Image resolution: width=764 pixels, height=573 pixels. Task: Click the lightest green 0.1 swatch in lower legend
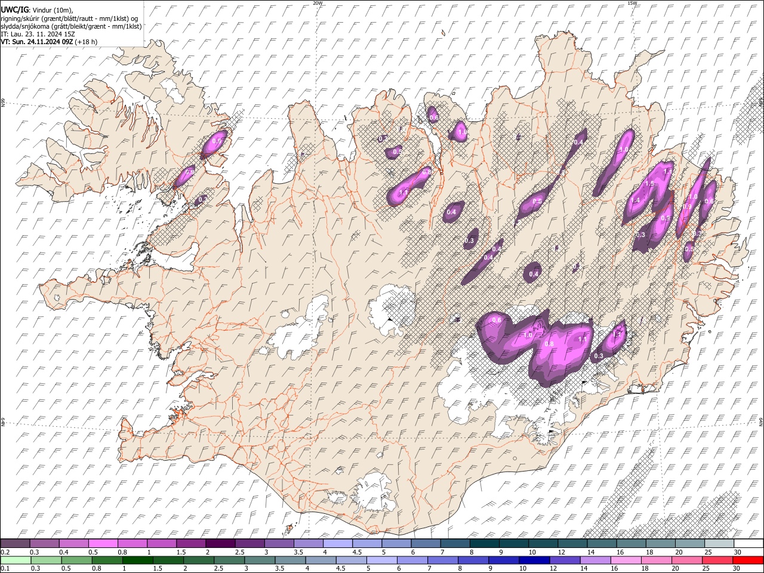coord(16,560)
